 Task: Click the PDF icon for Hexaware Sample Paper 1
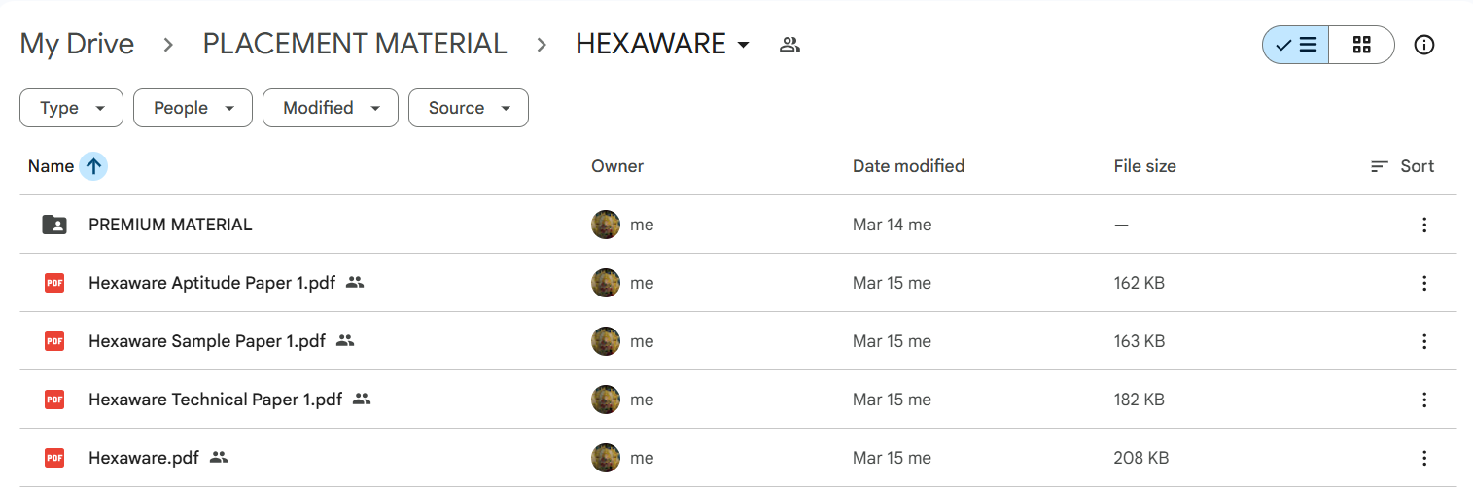pos(54,341)
